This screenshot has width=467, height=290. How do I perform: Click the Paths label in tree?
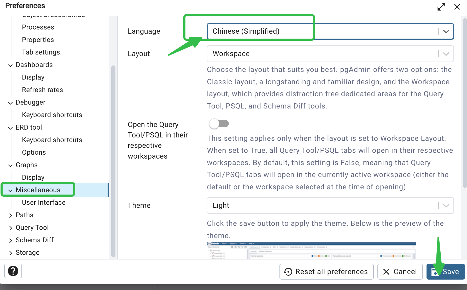(x=25, y=215)
